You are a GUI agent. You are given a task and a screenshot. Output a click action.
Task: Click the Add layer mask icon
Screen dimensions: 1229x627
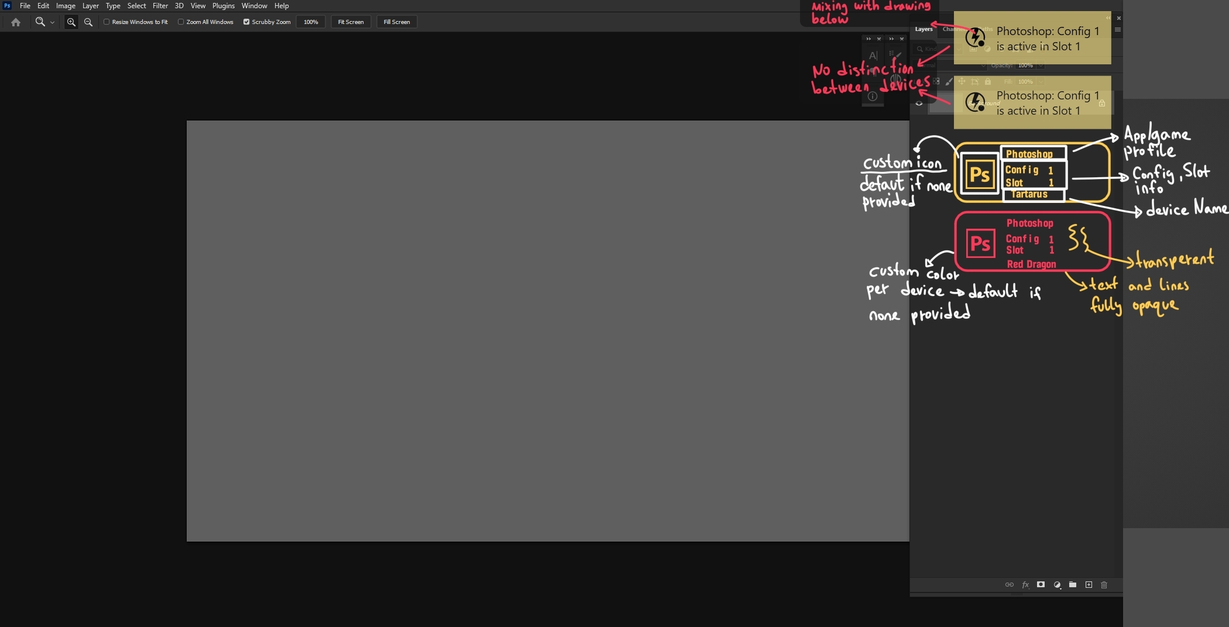click(1041, 584)
